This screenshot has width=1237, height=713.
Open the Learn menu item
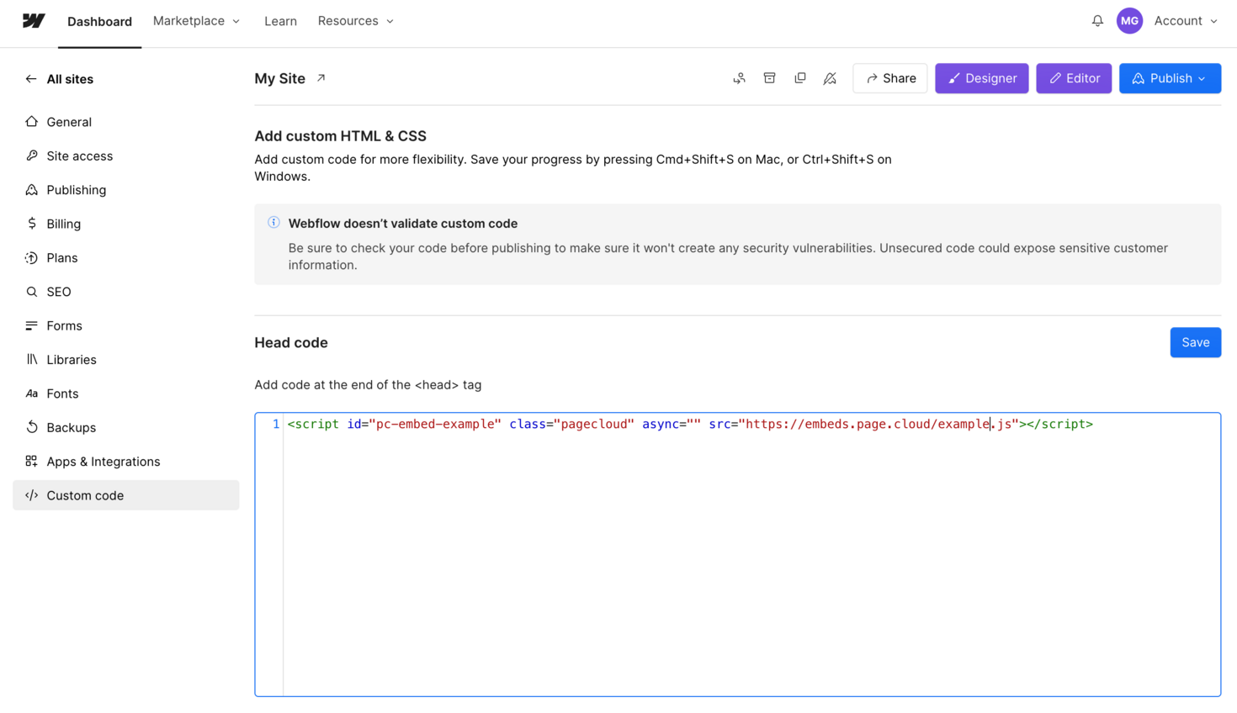click(x=280, y=20)
